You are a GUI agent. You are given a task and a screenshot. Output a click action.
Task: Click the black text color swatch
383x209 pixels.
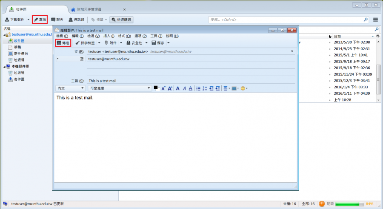(156, 88)
